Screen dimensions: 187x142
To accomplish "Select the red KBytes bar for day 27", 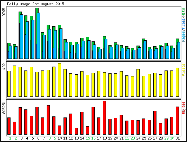I will click(155, 123).
